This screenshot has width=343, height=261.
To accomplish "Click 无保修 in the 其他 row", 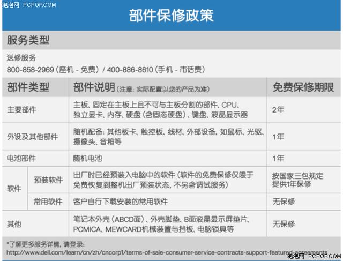I will pos(284,224).
